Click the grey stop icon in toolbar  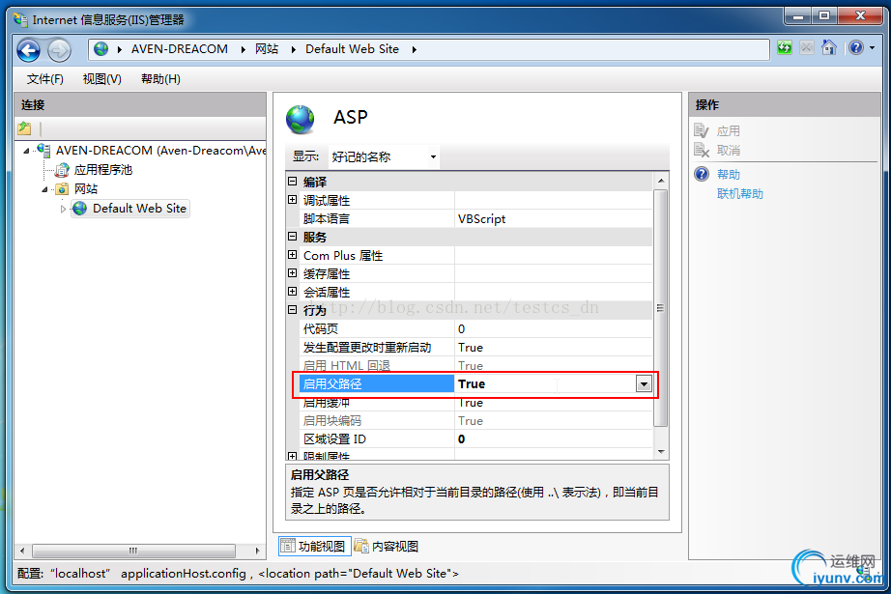[x=806, y=47]
